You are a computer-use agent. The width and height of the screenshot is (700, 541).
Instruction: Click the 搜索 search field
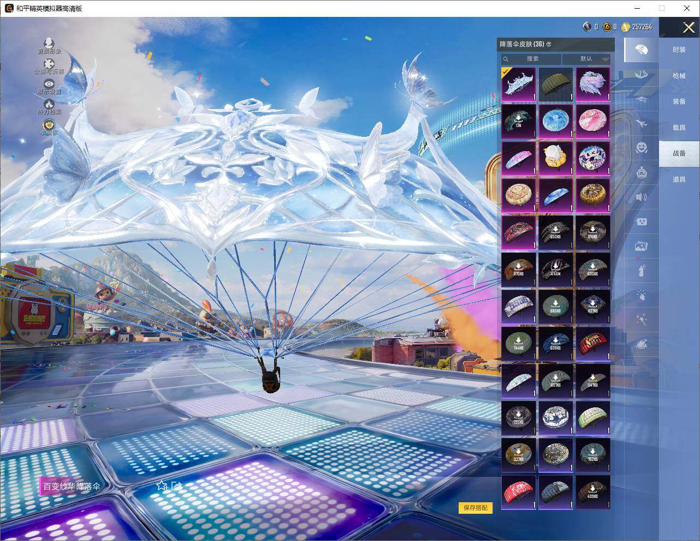(532, 59)
